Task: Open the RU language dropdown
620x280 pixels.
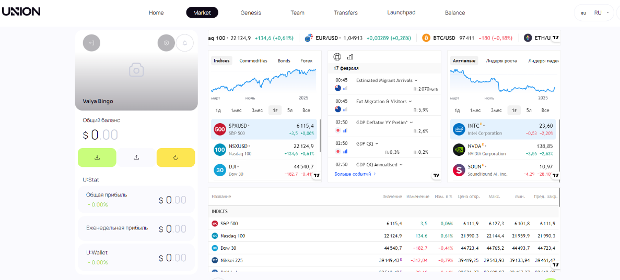Action: click(595, 13)
